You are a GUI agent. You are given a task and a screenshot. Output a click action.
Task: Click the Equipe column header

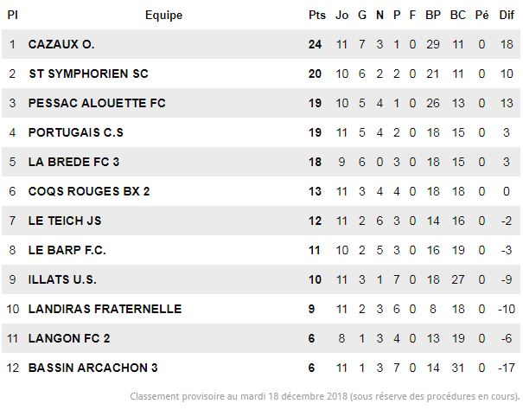[x=163, y=16]
